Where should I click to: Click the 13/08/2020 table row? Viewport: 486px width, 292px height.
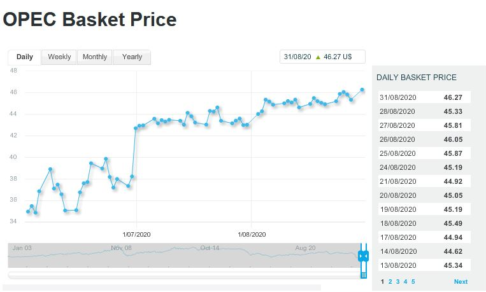tap(424, 265)
